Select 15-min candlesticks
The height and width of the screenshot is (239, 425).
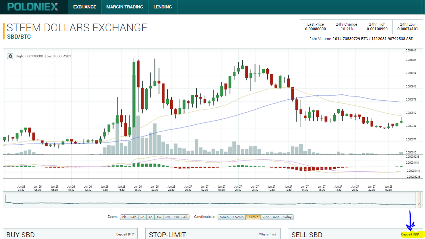tap(238, 217)
